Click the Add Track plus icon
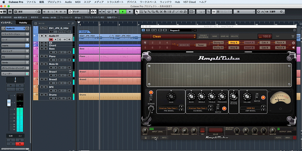The image size is (302, 151). point(69,24)
